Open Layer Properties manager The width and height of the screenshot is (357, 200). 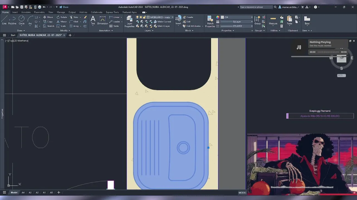coord(129,21)
